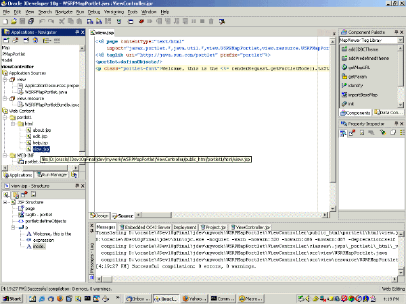The height and width of the screenshot is (304, 406).
Task: Select about.jsp in the navigator tree
Action: 39,130
